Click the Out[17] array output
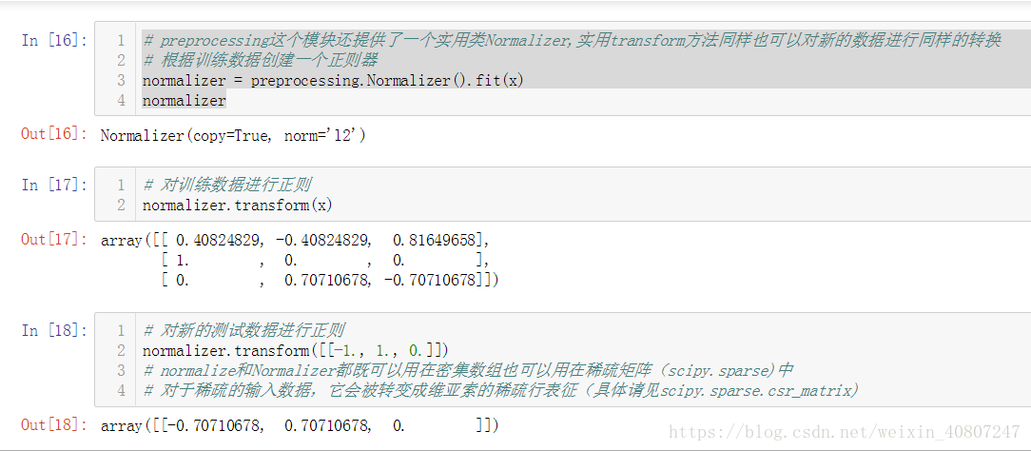 300,261
